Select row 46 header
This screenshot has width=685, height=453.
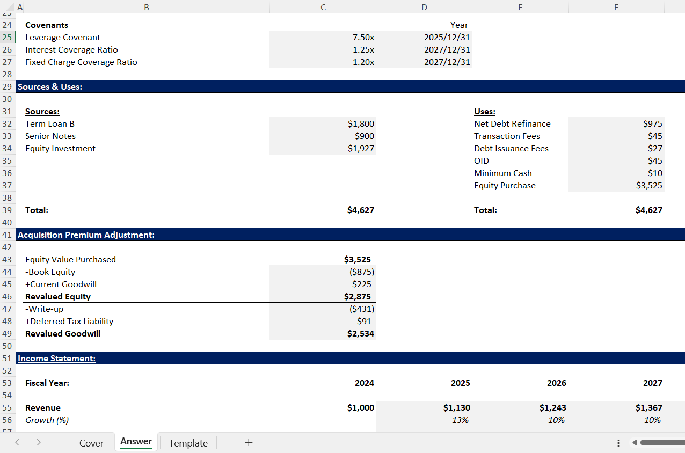(x=7, y=297)
